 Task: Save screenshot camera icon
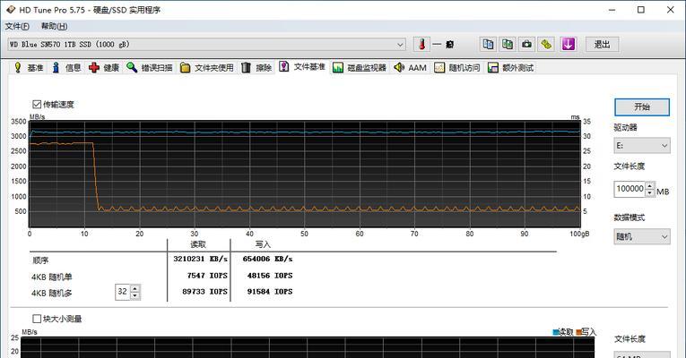(x=526, y=44)
